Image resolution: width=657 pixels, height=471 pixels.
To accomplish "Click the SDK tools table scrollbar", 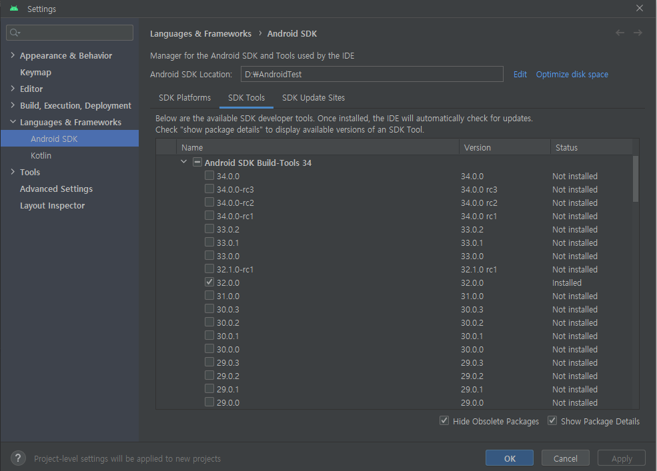I will pos(636,179).
